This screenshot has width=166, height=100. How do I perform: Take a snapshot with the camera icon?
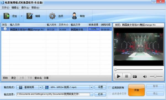(x=135, y=77)
